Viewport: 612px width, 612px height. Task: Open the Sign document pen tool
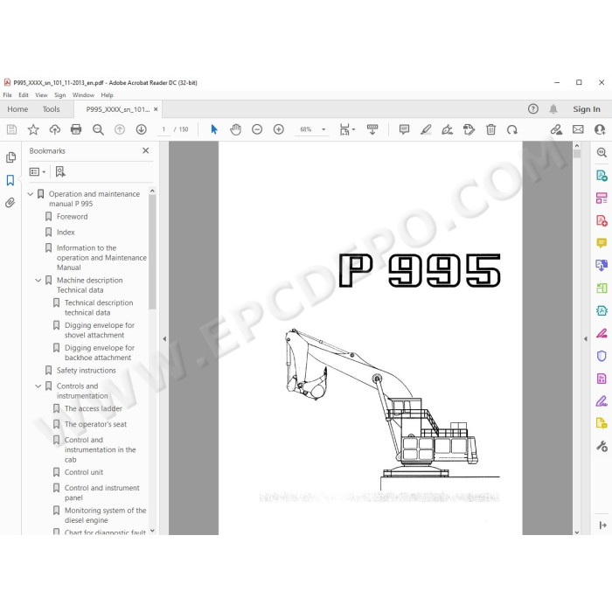tap(448, 129)
